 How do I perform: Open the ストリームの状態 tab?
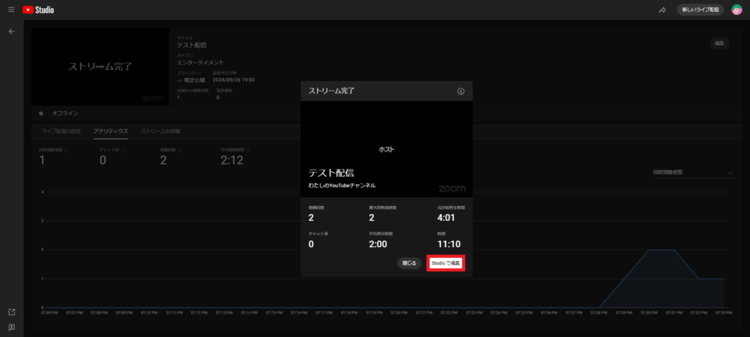tap(160, 131)
